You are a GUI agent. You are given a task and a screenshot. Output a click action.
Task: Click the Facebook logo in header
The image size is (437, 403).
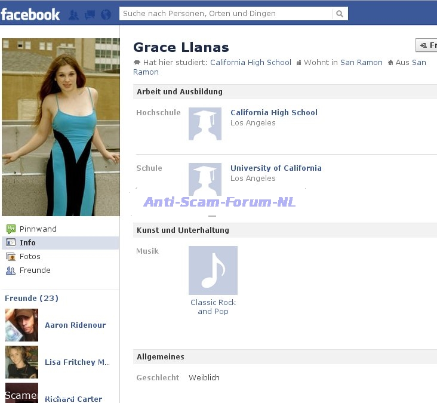tap(30, 14)
